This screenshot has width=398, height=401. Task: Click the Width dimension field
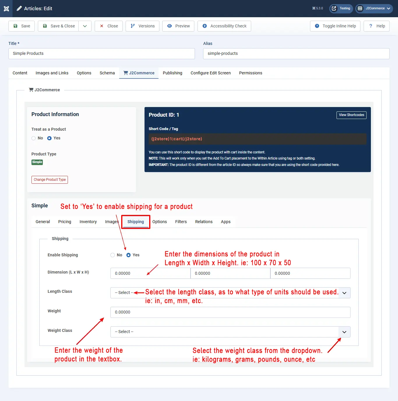coord(230,273)
